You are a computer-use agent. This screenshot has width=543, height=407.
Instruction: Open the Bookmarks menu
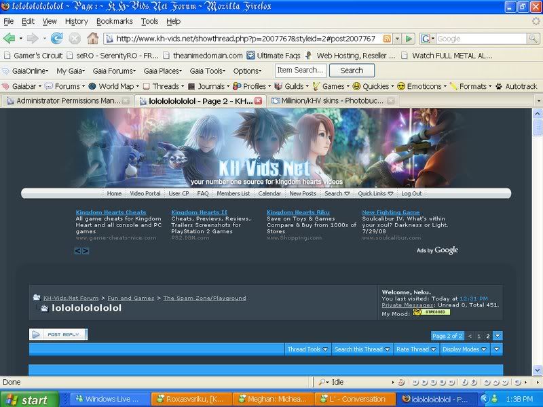pos(114,21)
